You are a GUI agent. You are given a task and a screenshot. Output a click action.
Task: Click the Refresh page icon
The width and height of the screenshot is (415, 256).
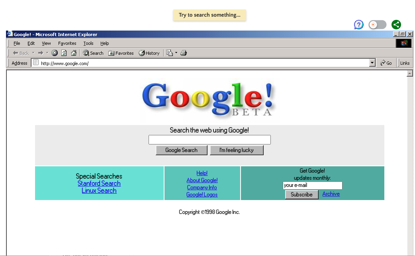(64, 53)
